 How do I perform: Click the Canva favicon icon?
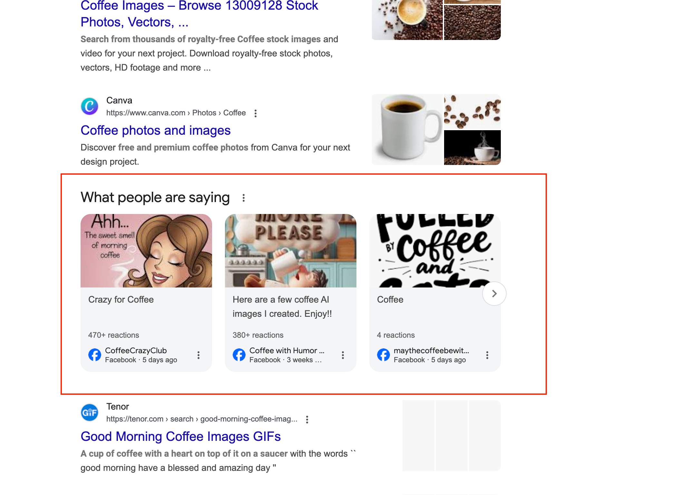pyautogui.click(x=90, y=106)
